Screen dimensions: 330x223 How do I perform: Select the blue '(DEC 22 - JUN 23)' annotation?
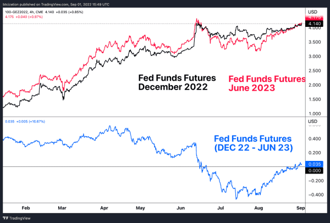[x=254, y=148]
